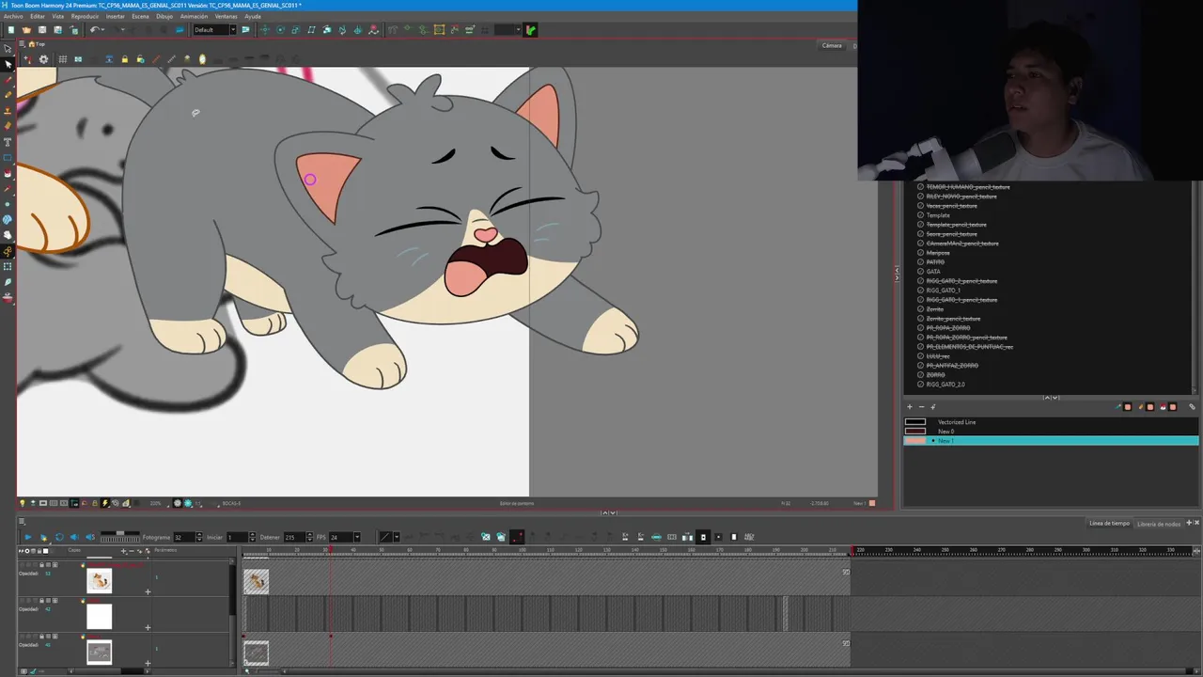Click the New scene icon in top toolbar
1203x677 pixels.
pyautogui.click(x=10, y=30)
